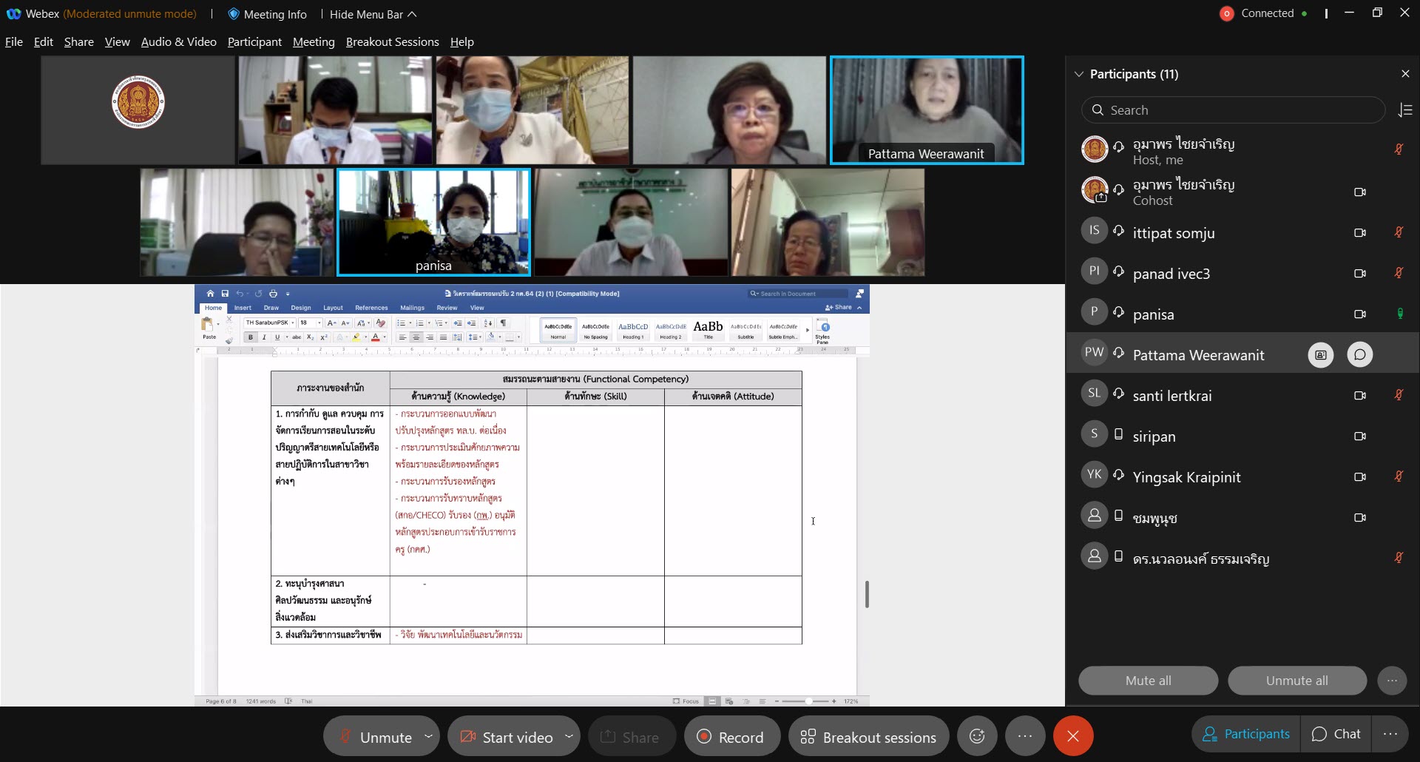Click Mute all button

pos(1148,681)
